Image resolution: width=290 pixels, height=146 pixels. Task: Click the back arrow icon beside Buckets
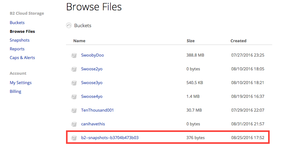[69, 26]
